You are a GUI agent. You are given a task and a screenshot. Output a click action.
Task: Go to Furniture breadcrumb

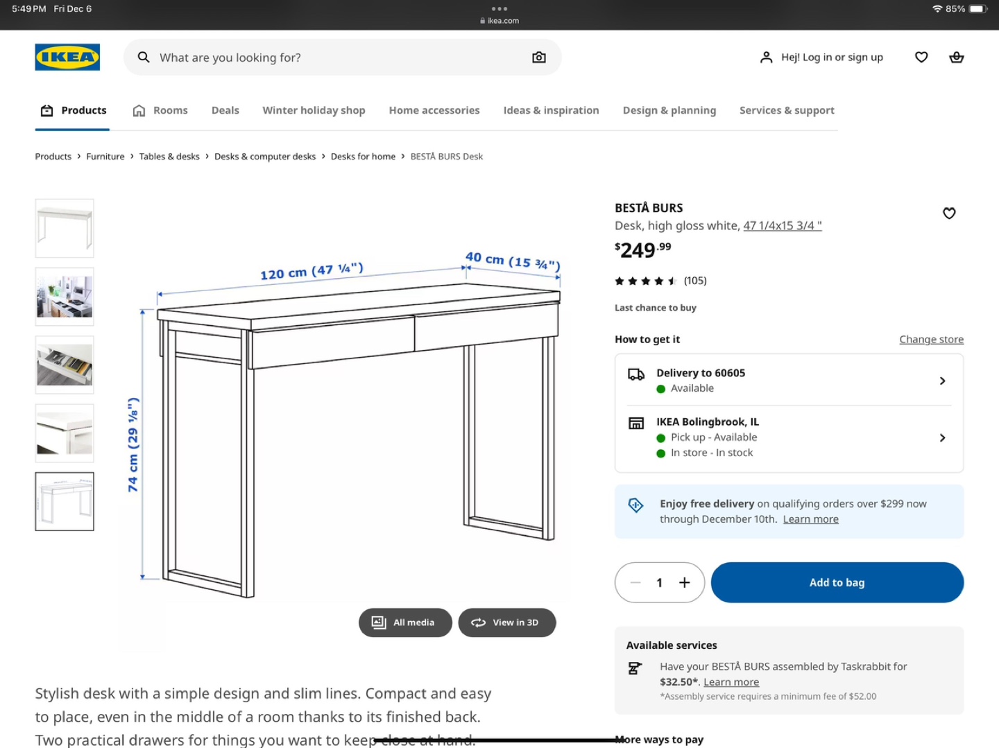105,157
